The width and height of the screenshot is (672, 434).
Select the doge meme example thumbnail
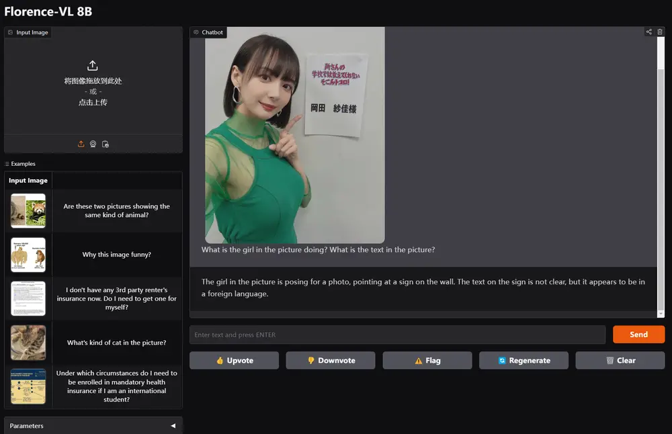(x=28, y=255)
